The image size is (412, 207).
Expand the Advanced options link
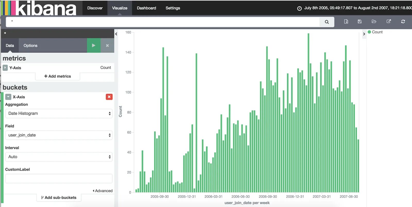click(x=102, y=191)
